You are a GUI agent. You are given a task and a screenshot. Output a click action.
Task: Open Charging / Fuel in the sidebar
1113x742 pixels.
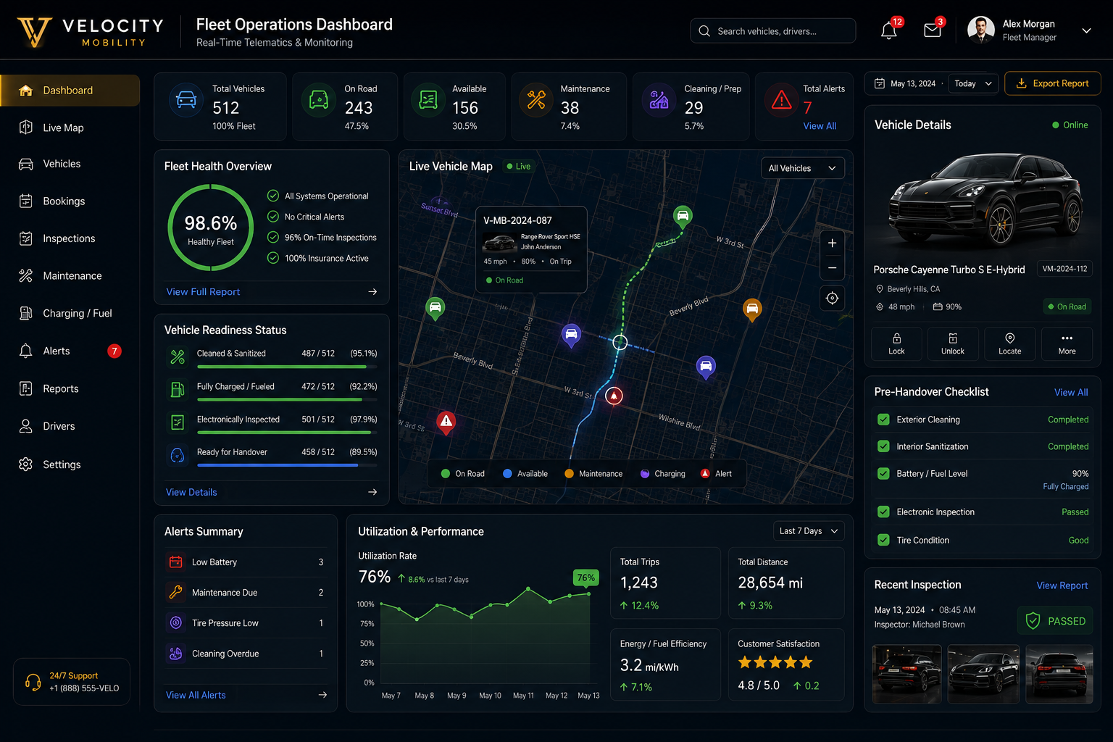(70, 313)
